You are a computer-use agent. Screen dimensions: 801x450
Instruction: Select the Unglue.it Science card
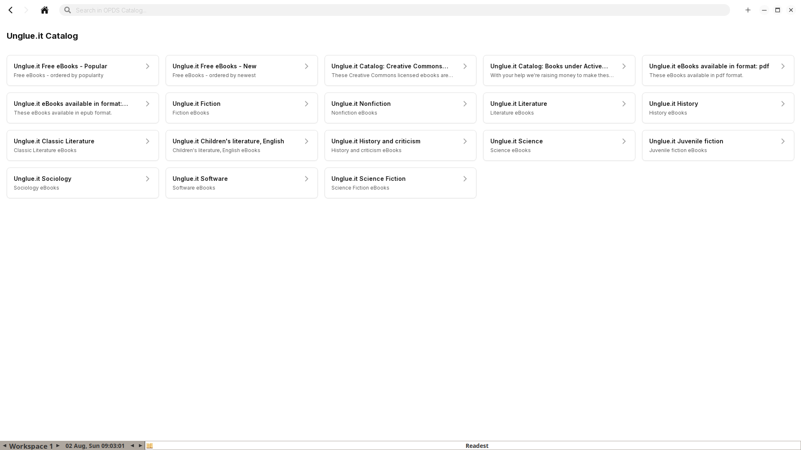(x=559, y=145)
